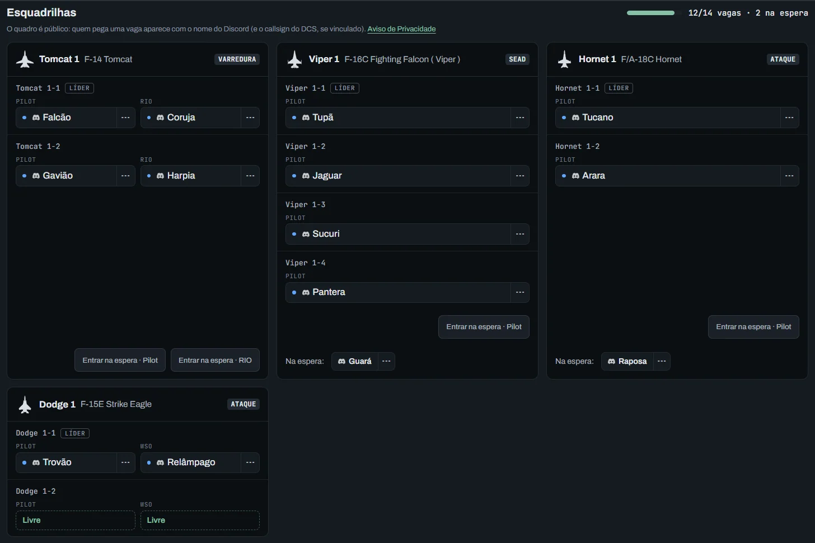Click the 'Esquadrilhas' heading
This screenshot has height=543, width=815.
coord(41,12)
